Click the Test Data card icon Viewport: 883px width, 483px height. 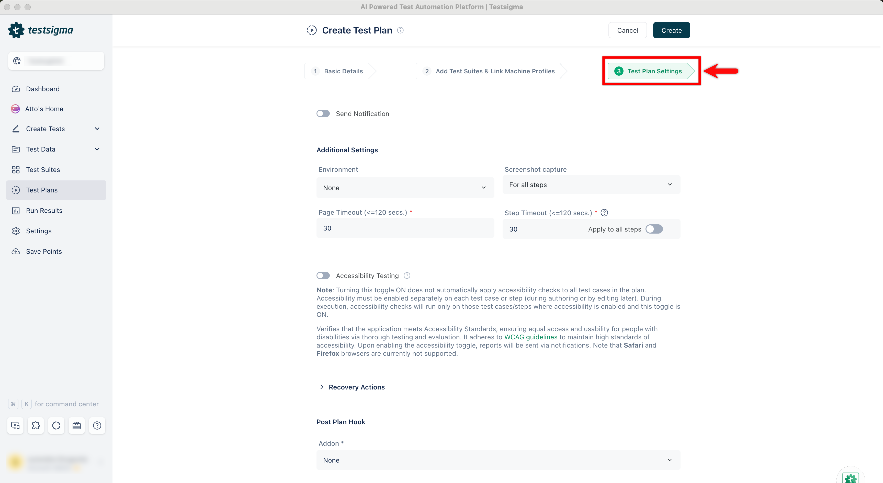coord(16,149)
